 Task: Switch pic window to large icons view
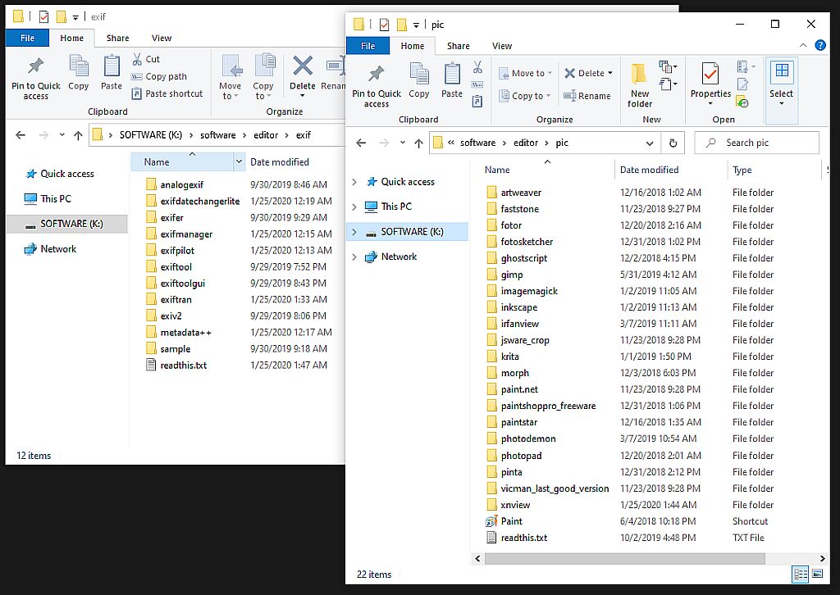pos(818,575)
